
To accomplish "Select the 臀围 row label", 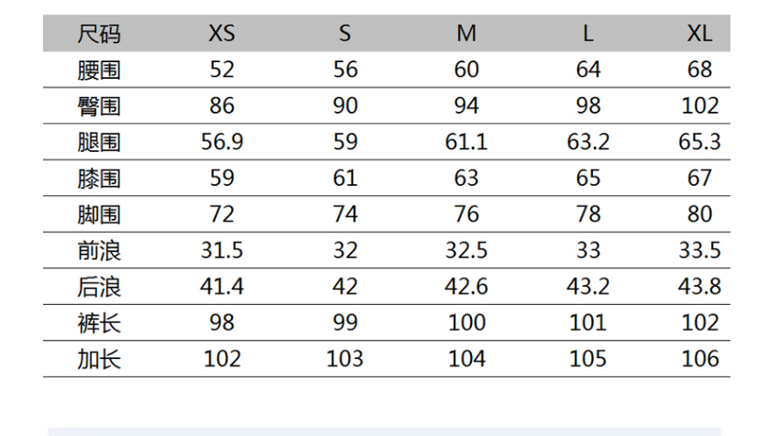I will click(x=99, y=105).
